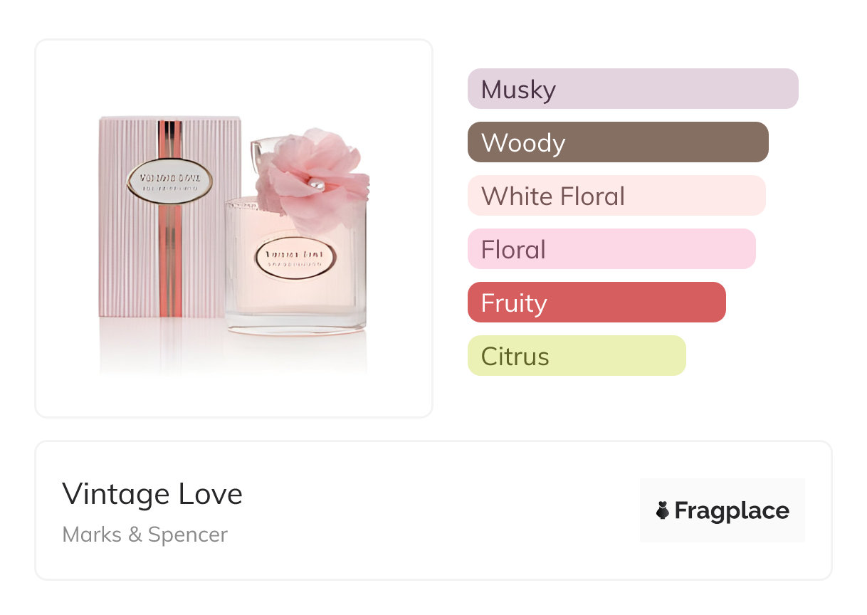Select the Musky accord bar
This screenshot has height=615, width=867.
pos(632,89)
